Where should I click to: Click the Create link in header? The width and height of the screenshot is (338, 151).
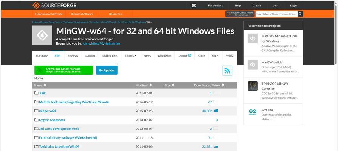pyautogui.click(x=257, y=6)
